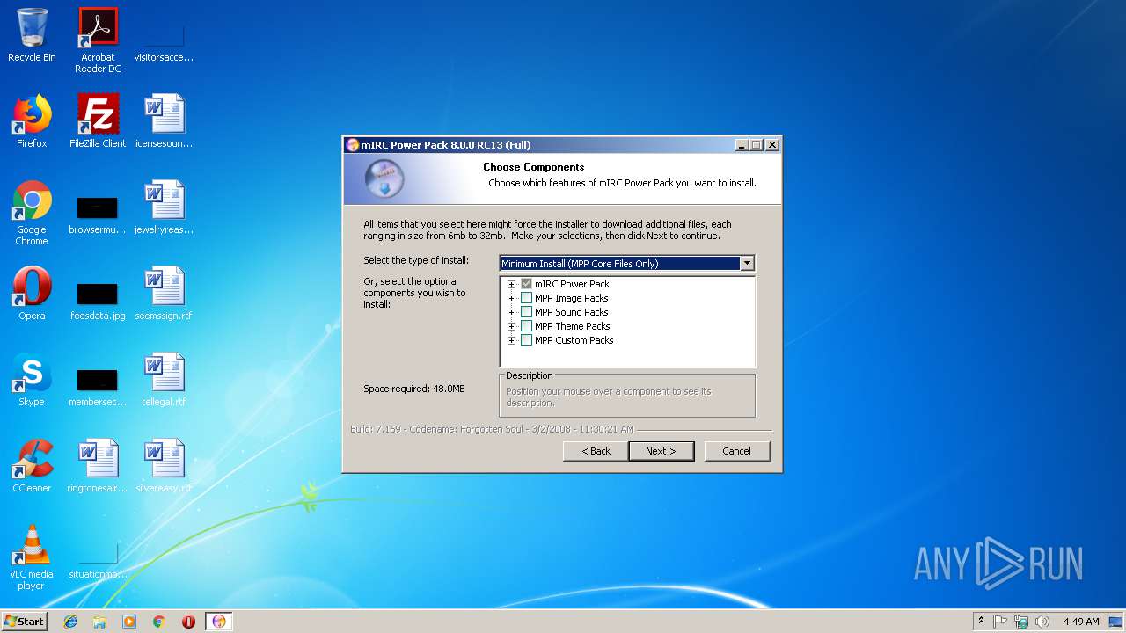Enable MPP Theme Packs checkbox
This screenshot has width=1126, height=633.
tap(526, 326)
